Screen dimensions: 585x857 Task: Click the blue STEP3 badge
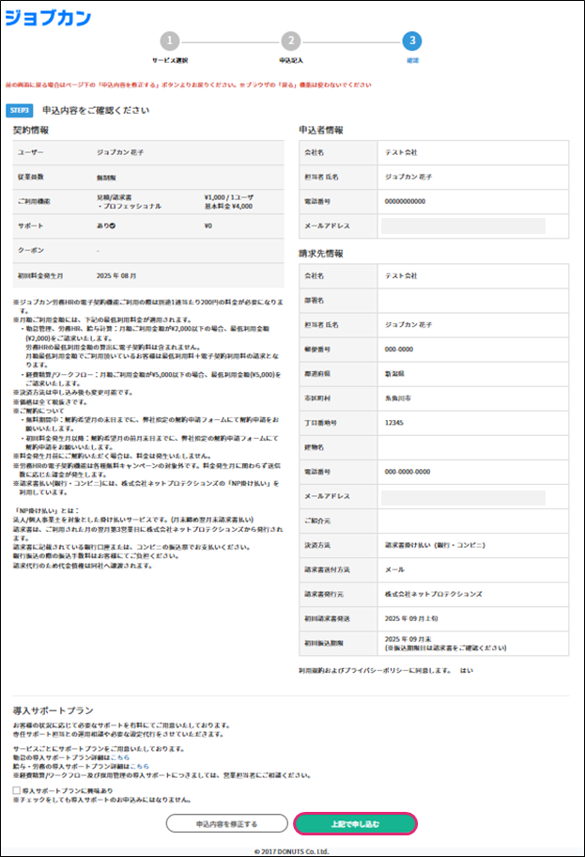tap(20, 110)
